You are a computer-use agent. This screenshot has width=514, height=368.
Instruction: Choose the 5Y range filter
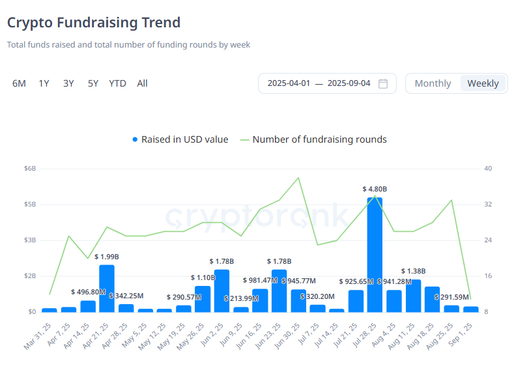point(93,83)
